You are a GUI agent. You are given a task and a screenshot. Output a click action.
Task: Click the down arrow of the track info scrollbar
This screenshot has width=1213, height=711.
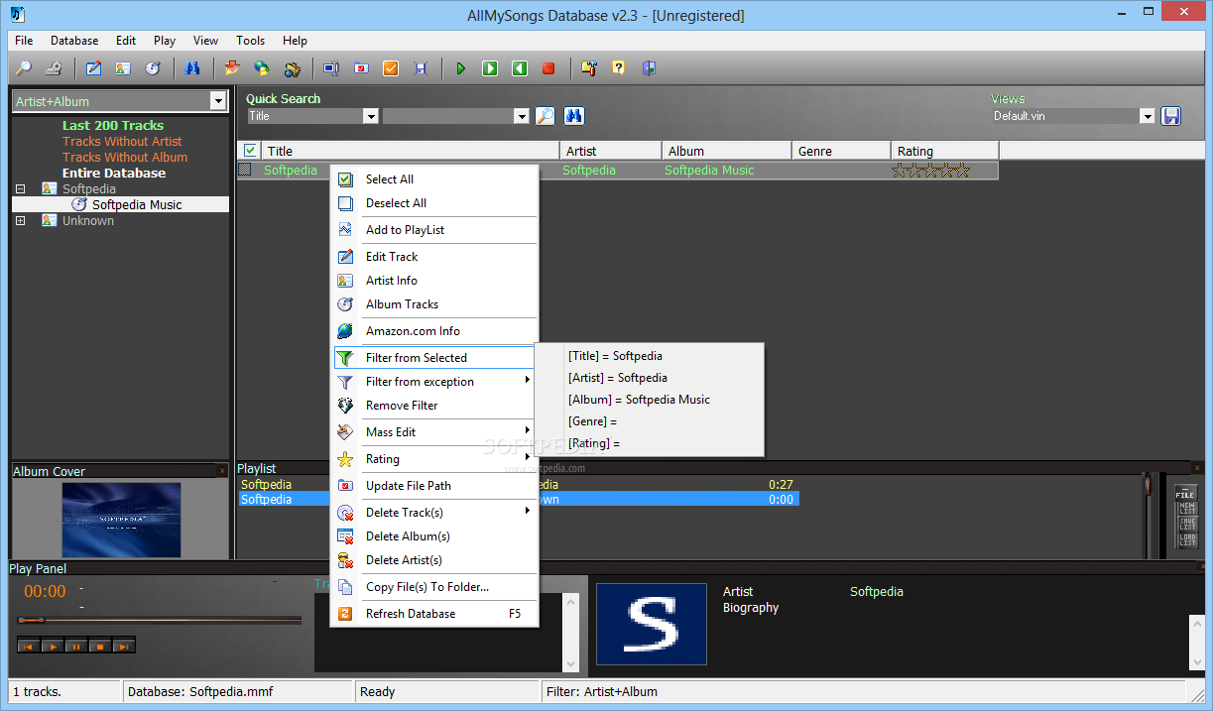pos(570,664)
